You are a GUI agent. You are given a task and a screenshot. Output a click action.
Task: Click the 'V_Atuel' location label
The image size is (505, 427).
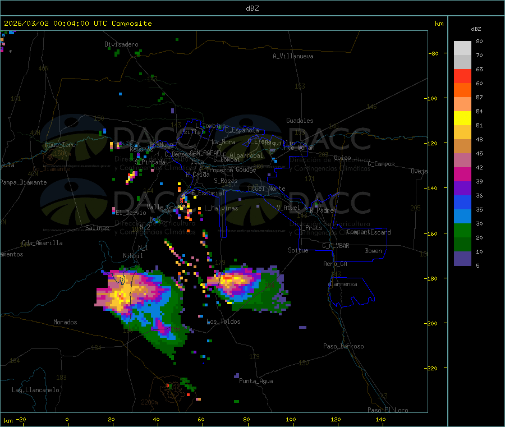(x=288, y=208)
